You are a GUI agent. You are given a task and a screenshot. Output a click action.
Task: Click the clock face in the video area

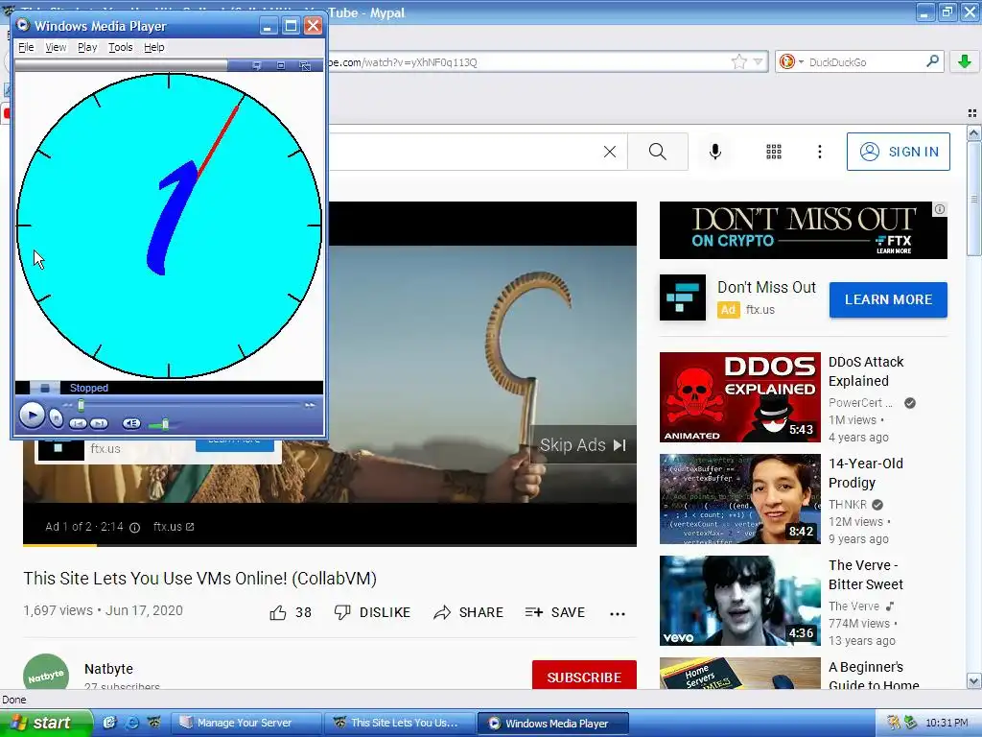169,226
